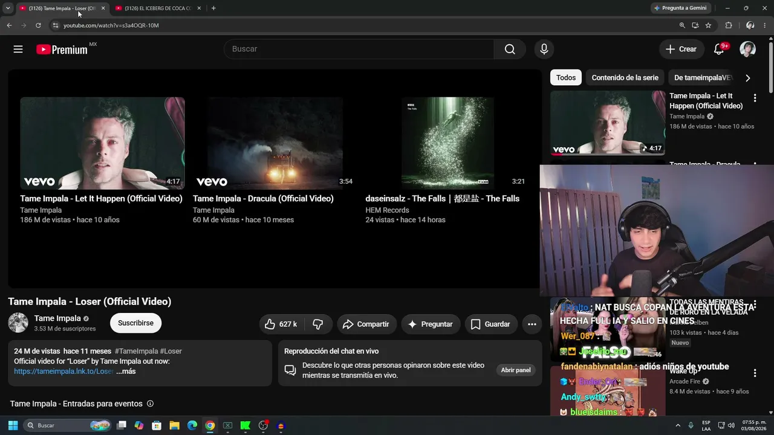The height and width of the screenshot is (435, 774).
Task: Open the sidebar Let It Happen thumbnail
Action: pos(608,123)
